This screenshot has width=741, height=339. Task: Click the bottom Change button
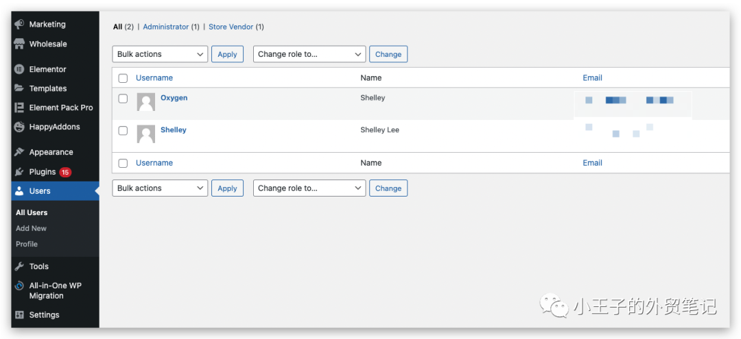[x=388, y=188]
